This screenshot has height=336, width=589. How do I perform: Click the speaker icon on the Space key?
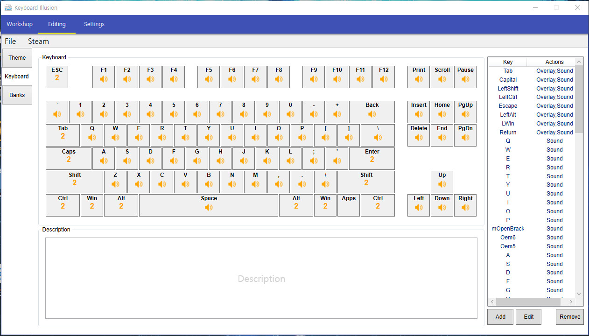(208, 209)
